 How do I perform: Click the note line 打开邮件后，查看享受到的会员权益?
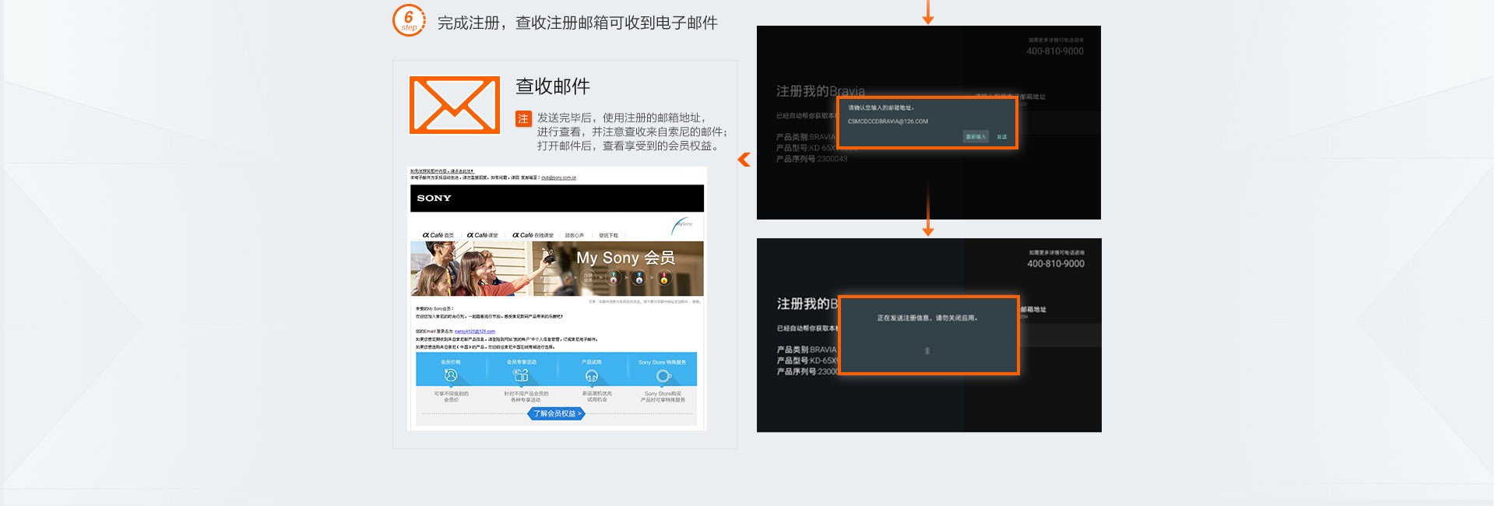coord(628,146)
